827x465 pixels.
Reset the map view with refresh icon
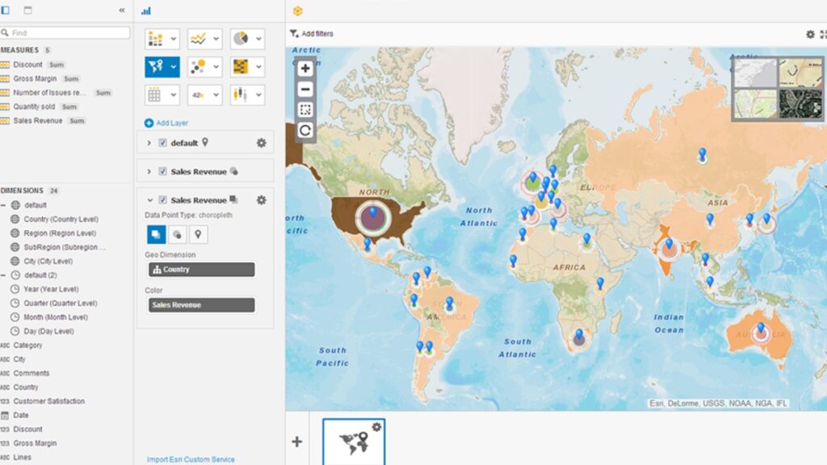point(305,130)
